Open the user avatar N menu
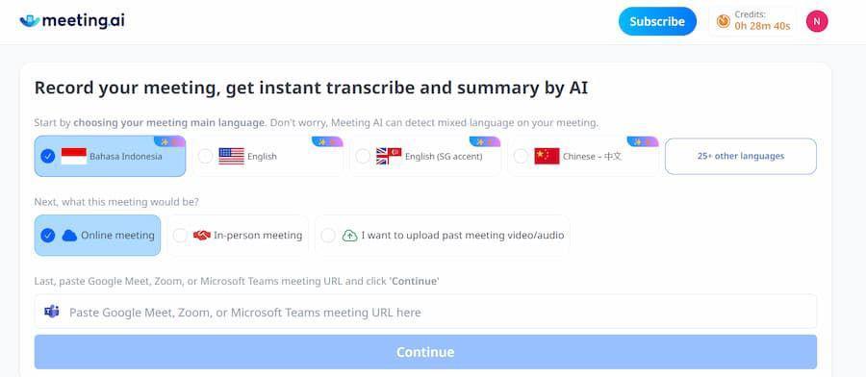This screenshot has width=866, height=377. coord(817,21)
